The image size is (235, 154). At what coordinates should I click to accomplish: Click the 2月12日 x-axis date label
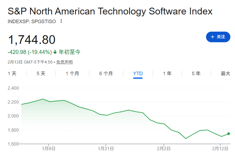click(x=221, y=149)
